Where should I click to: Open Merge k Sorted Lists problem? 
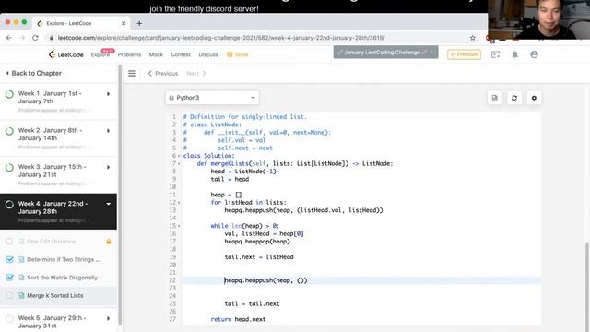pos(55,295)
